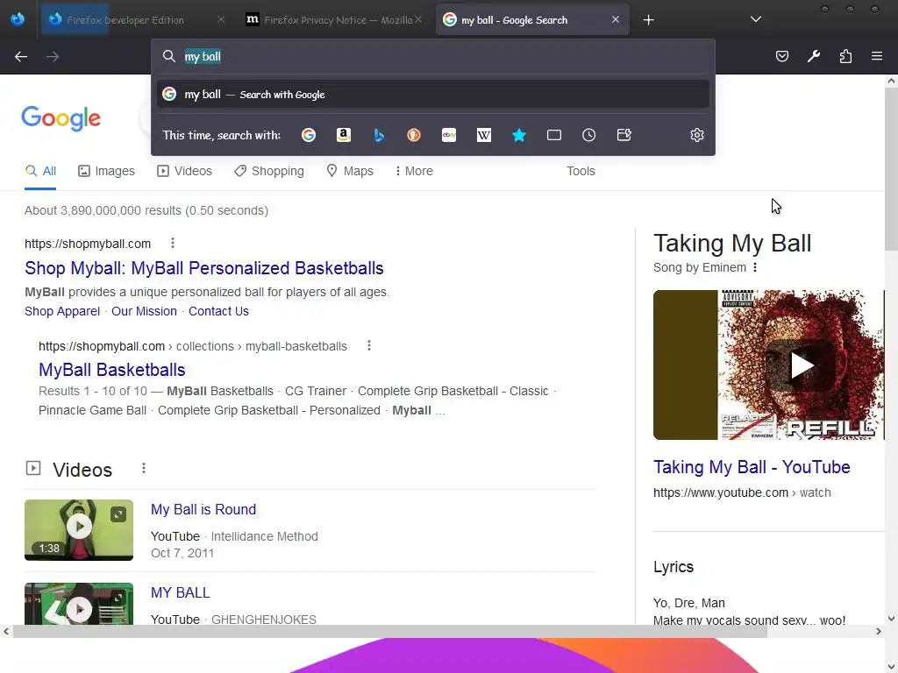Open the Firefox hamburger application menu

(877, 56)
